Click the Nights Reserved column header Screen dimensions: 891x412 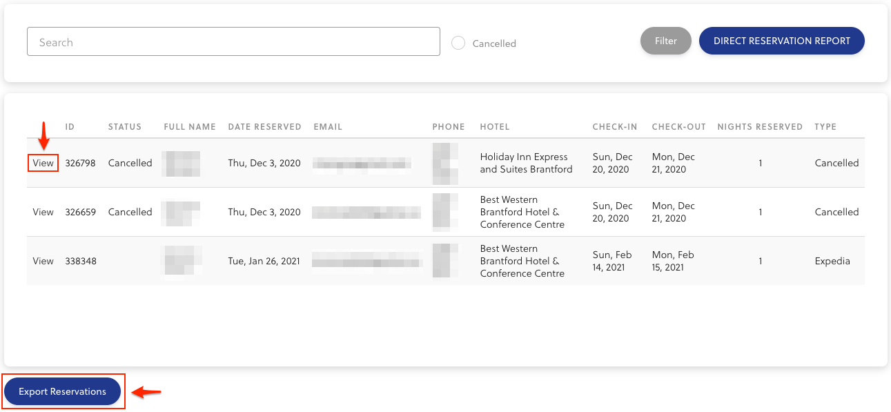click(760, 127)
